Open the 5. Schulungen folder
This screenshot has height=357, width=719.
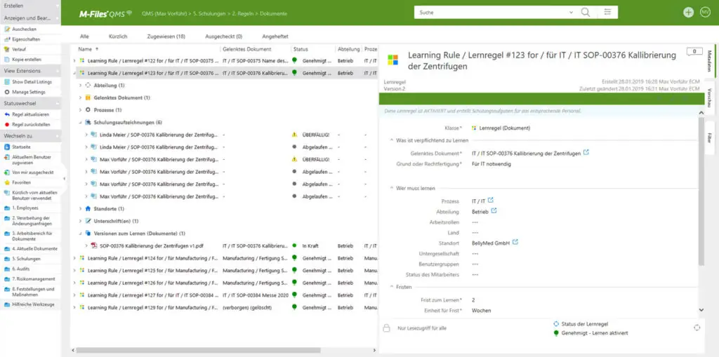[x=26, y=259]
